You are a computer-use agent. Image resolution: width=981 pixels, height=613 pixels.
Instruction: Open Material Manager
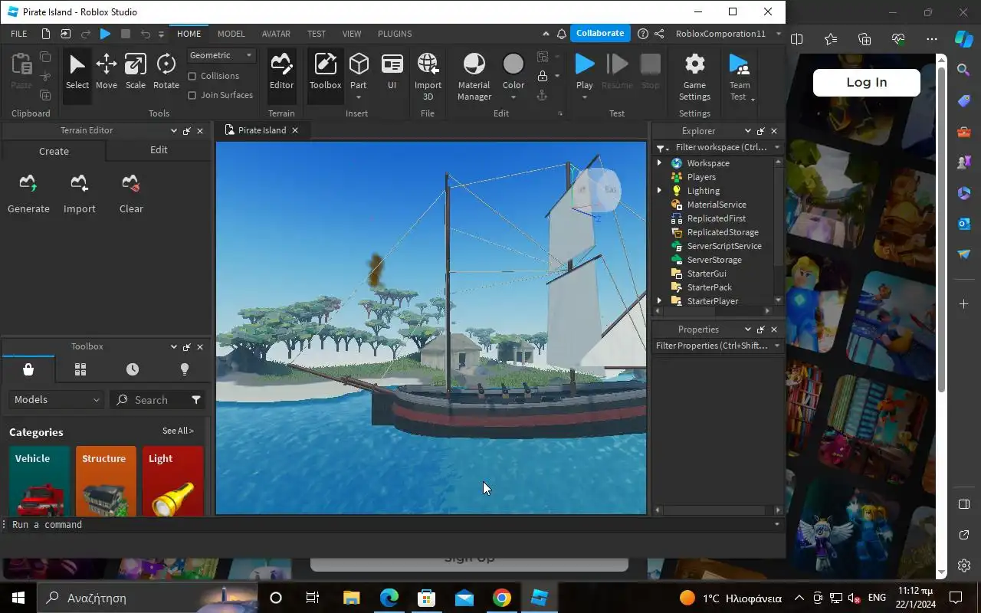[474, 77]
